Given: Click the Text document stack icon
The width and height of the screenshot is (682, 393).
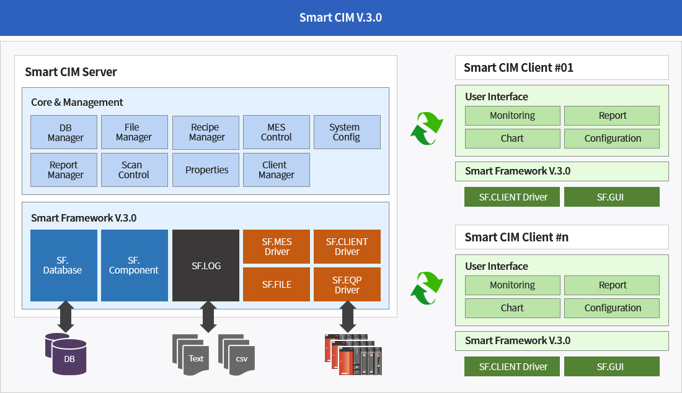Looking at the screenshot, I should tap(191, 355).
